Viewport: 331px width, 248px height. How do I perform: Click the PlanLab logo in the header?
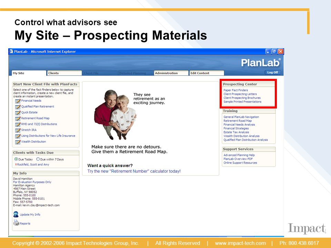click(261, 63)
